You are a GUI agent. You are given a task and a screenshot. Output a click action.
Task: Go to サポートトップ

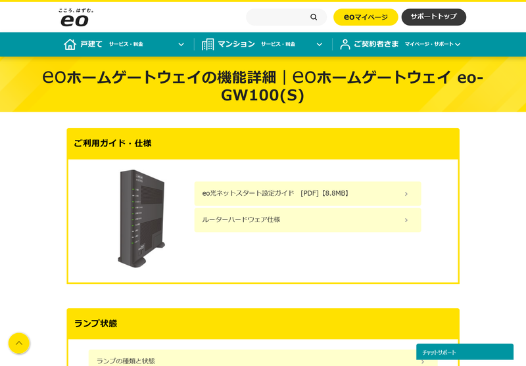pyautogui.click(x=434, y=17)
